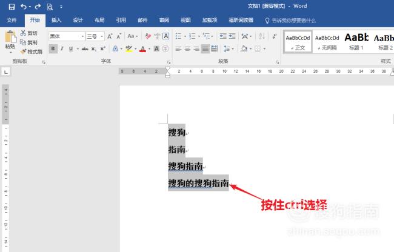
Task: Select the 标题 1 style
Action: pyautogui.click(x=356, y=42)
